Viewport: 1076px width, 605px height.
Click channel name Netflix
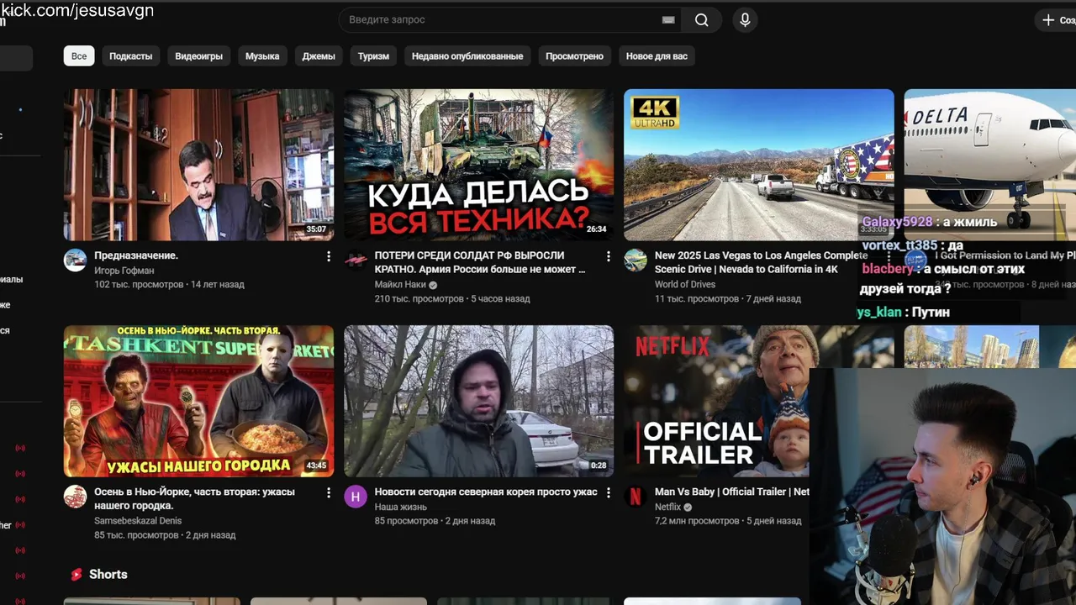click(667, 508)
